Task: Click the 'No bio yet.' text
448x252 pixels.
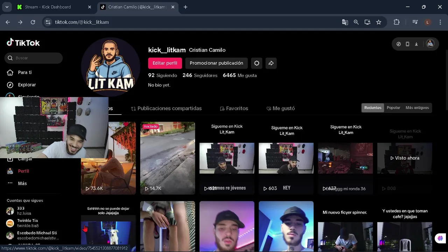Action: pyautogui.click(x=159, y=85)
